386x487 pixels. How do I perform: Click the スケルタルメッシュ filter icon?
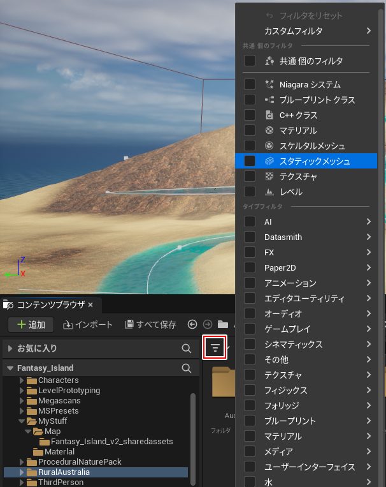point(269,146)
